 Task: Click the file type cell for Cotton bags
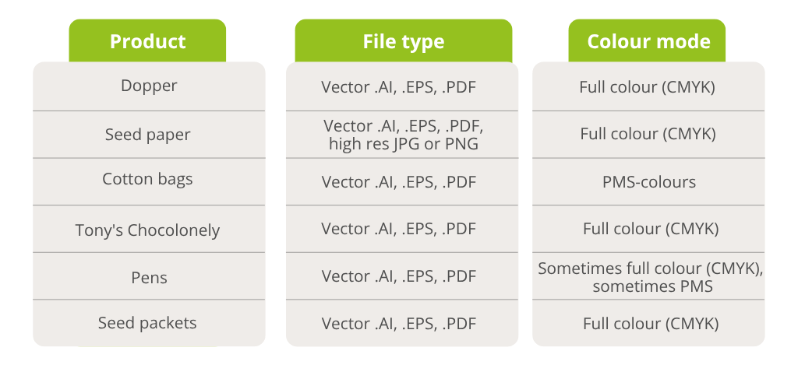tap(398, 182)
